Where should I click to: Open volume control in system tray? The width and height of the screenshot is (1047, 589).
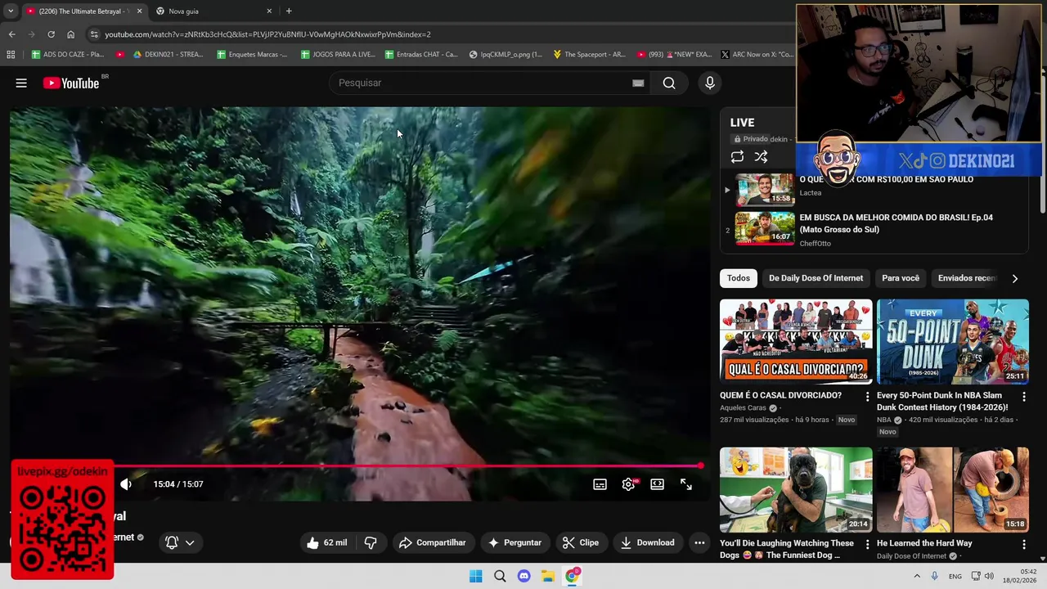(989, 576)
